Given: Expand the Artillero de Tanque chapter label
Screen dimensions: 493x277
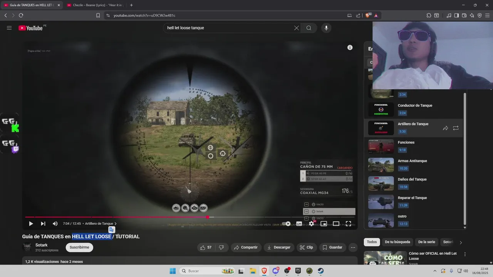Looking at the screenshot, I should tap(101, 224).
